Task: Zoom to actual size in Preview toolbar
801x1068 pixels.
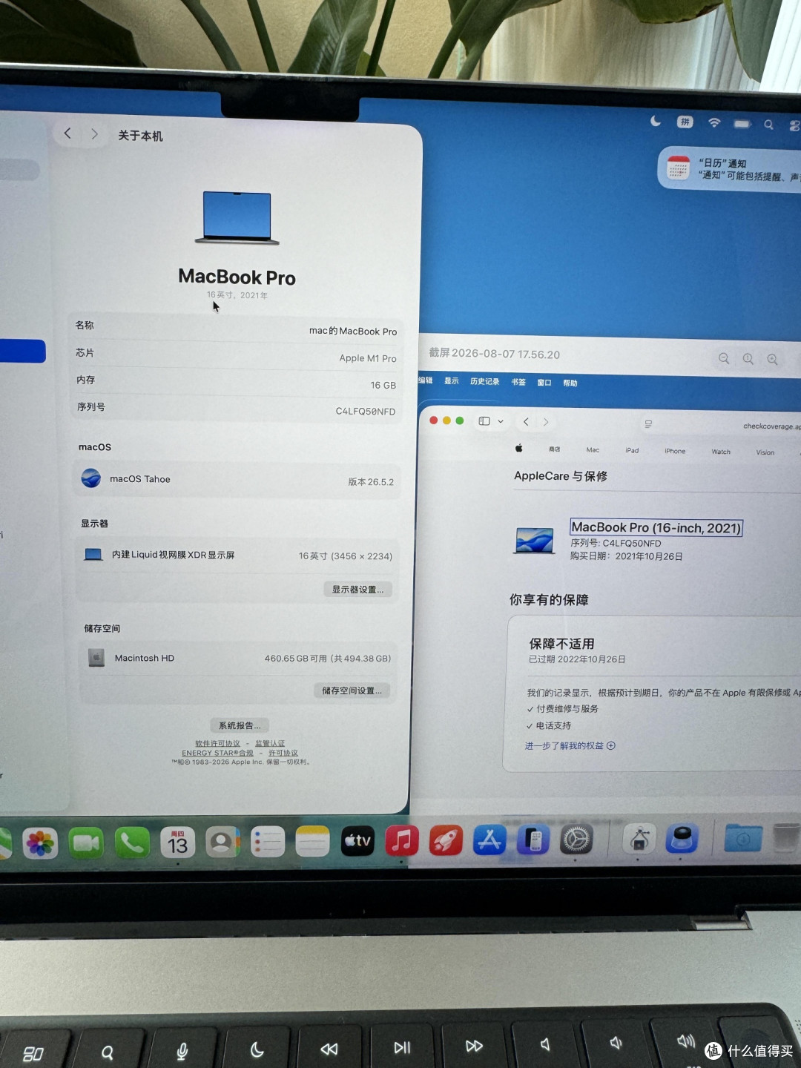Action: click(x=748, y=359)
